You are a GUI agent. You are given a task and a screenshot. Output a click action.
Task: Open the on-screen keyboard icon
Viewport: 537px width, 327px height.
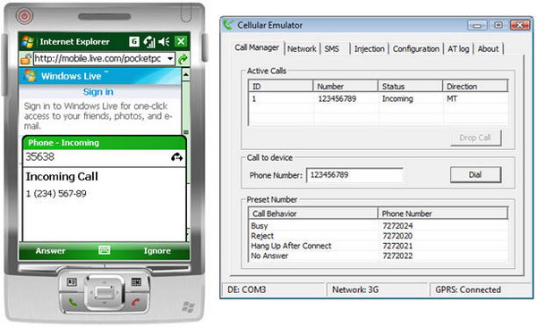105,250
